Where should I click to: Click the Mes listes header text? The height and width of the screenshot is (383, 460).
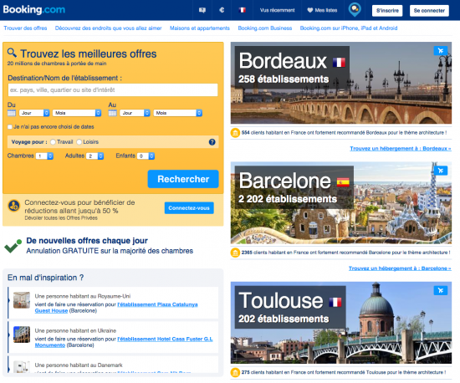click(326, 10)
